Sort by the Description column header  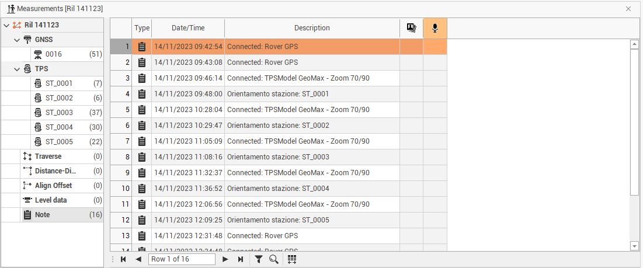point(312,28)
